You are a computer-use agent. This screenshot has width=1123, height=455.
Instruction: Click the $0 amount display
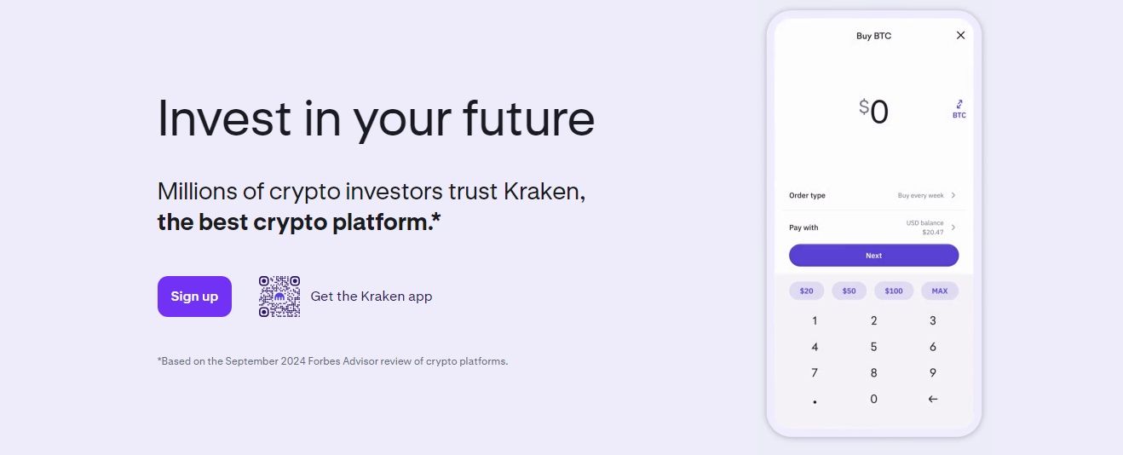[873, 112]
